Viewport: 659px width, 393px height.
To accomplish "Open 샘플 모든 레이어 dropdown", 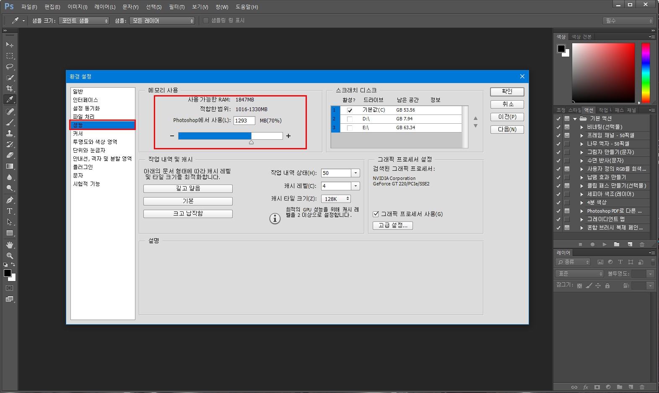I will (x=162, y=21).
